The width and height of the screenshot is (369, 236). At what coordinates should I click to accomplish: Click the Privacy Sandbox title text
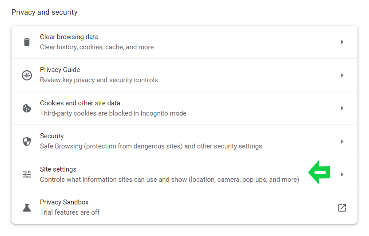point(64,202)
